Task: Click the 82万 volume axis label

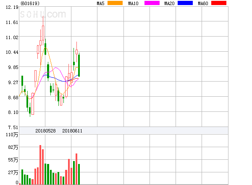Action: tap(13, 147)
